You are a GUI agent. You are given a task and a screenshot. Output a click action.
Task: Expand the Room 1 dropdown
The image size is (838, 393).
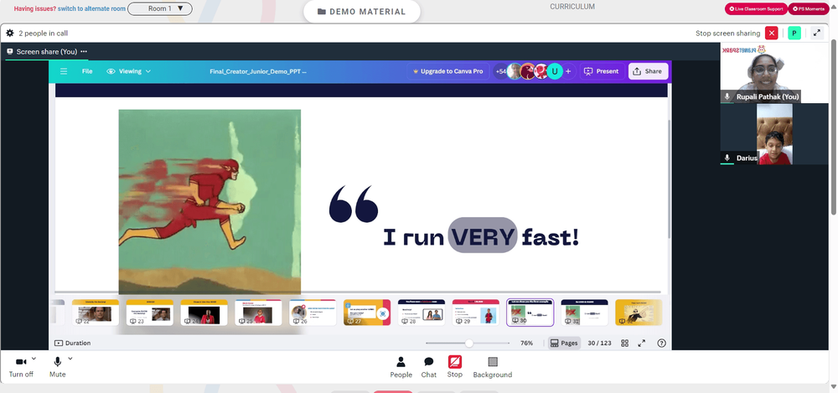coord(160,8)
